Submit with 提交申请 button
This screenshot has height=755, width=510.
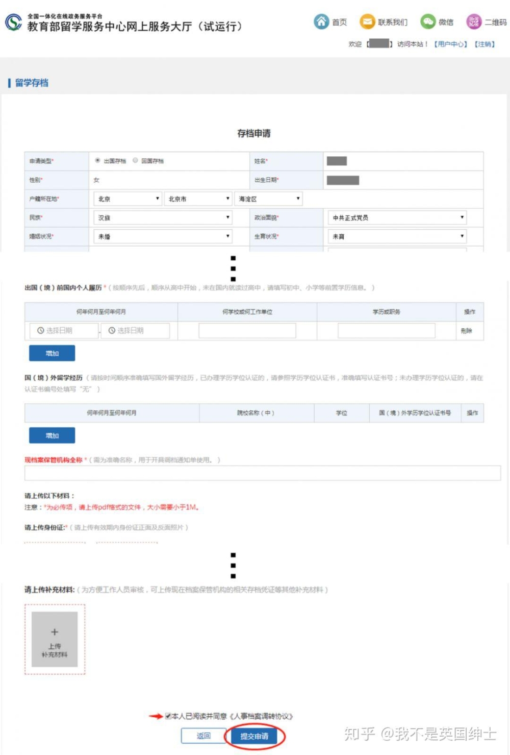tap(254, 736)
